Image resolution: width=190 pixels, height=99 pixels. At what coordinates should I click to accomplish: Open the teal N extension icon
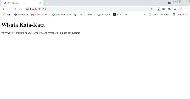point(158,9)
